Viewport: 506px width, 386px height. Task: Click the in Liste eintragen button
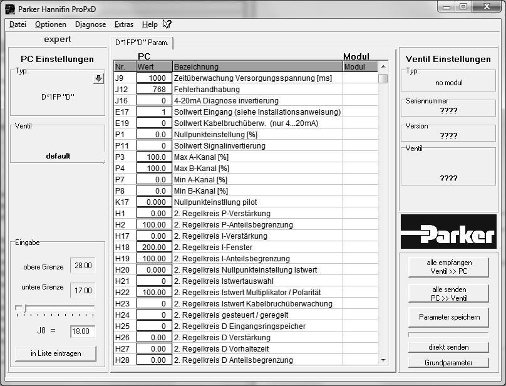coord(56,353)
